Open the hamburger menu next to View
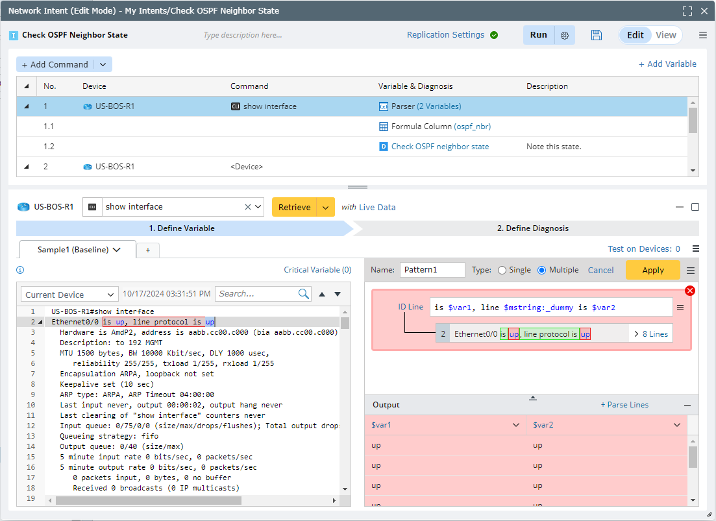The image size is (716, 521). pyautogui.click(x=703, y=35)
